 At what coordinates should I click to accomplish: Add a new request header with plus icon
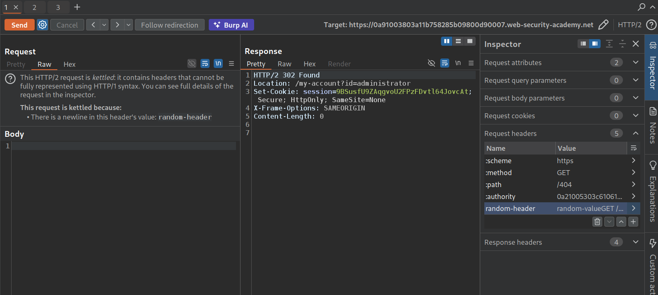(633, 222)
